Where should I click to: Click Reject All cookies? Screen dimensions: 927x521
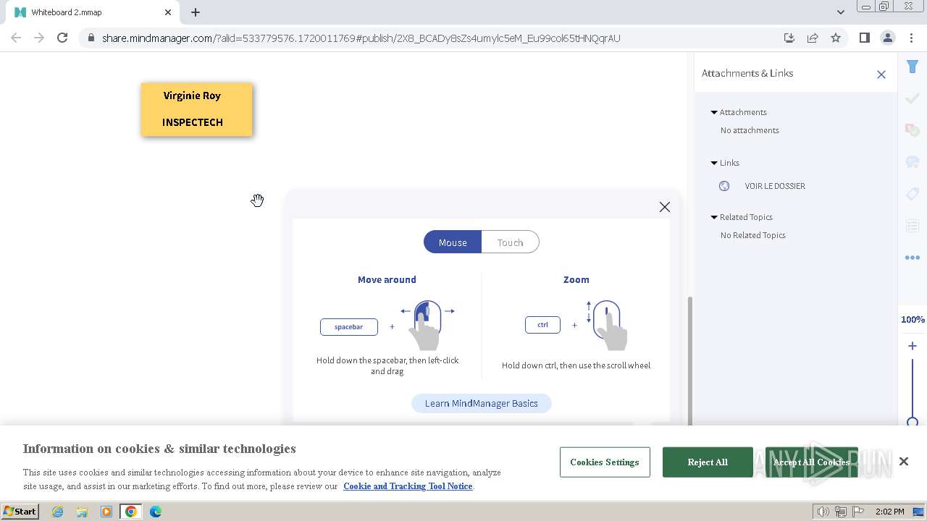pos(708,462)
